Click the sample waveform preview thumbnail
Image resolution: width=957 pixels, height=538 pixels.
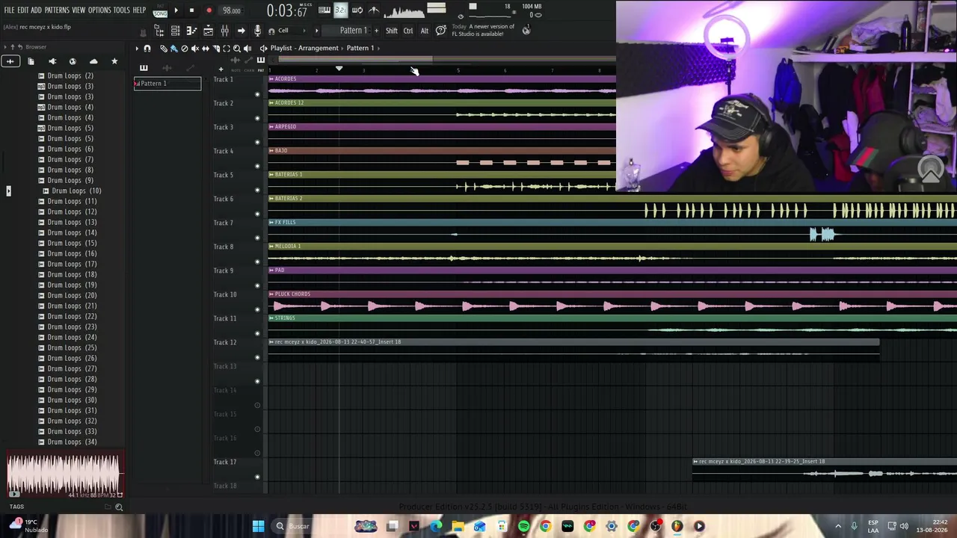[64, 475]
